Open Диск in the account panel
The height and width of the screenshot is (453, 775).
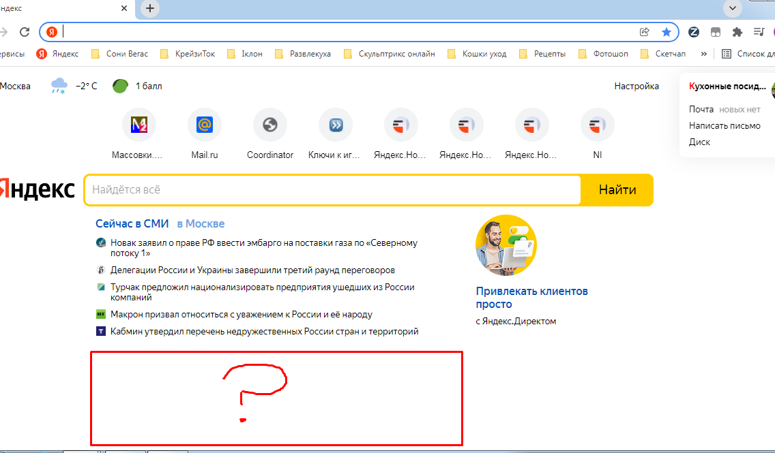click(699, 142)
